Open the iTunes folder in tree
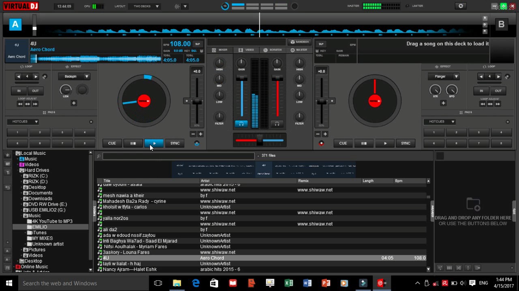Viewport: 519px width, 291px height. pos(39,233)
